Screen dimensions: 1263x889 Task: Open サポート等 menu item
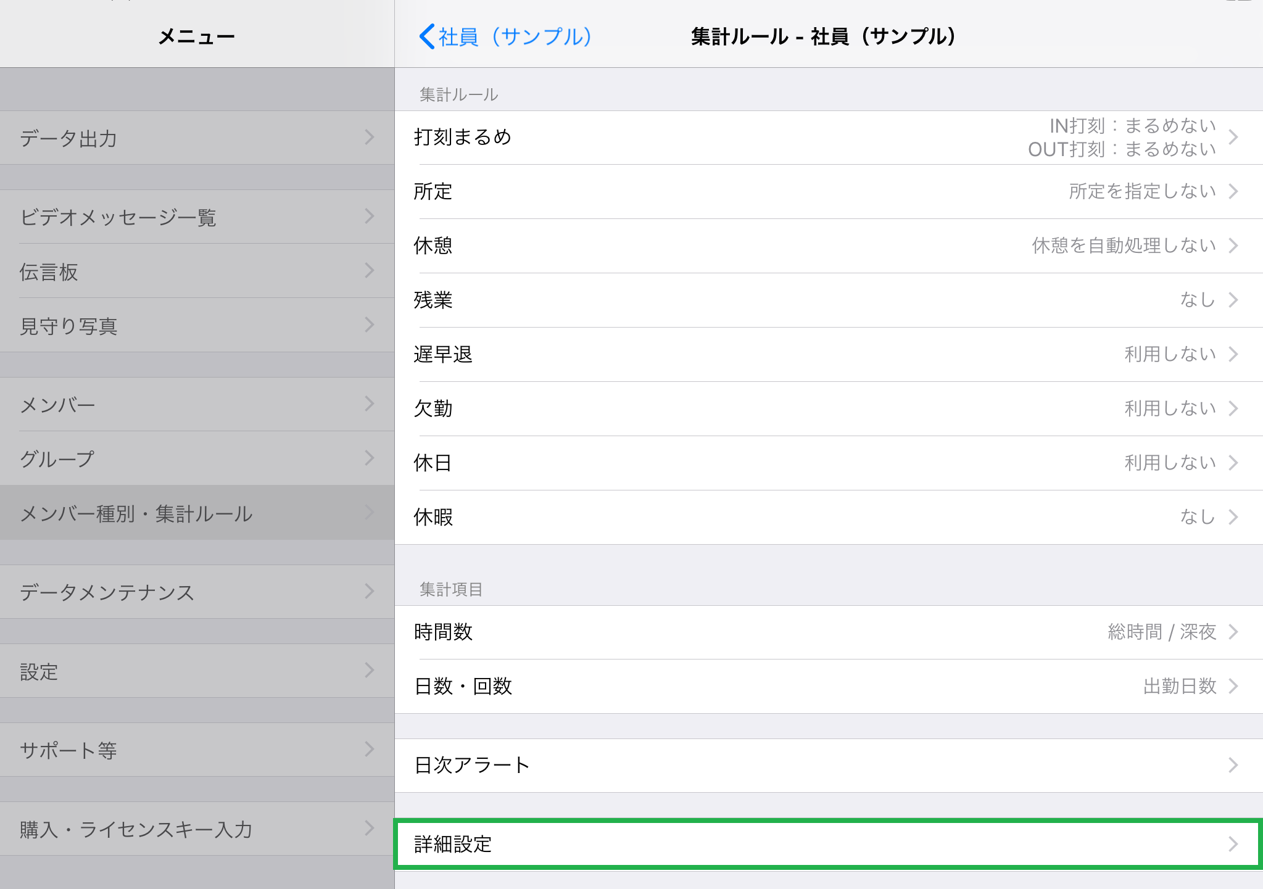[x=197, y=750]
